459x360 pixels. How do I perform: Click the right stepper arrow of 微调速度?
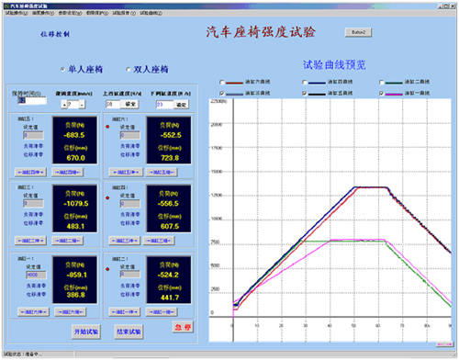click(x=82, y=105)
